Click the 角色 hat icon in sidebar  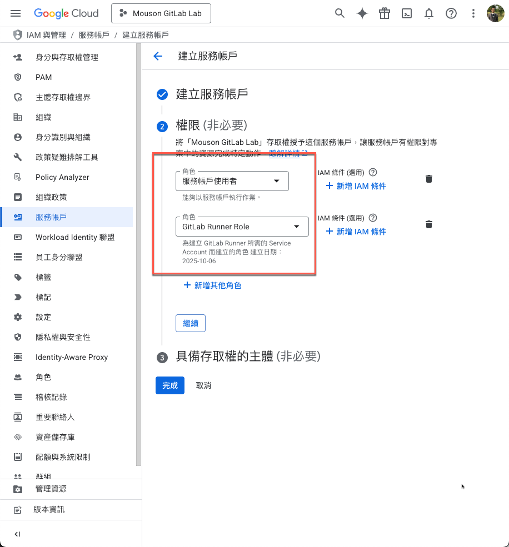tap(18, 377)
